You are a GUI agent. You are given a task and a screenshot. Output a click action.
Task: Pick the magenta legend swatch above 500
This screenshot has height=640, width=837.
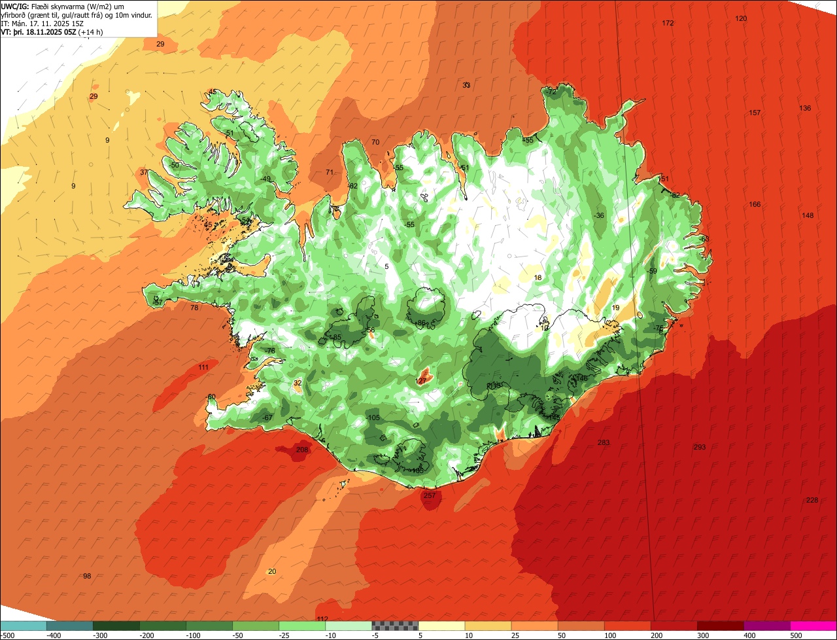(813, 626)
